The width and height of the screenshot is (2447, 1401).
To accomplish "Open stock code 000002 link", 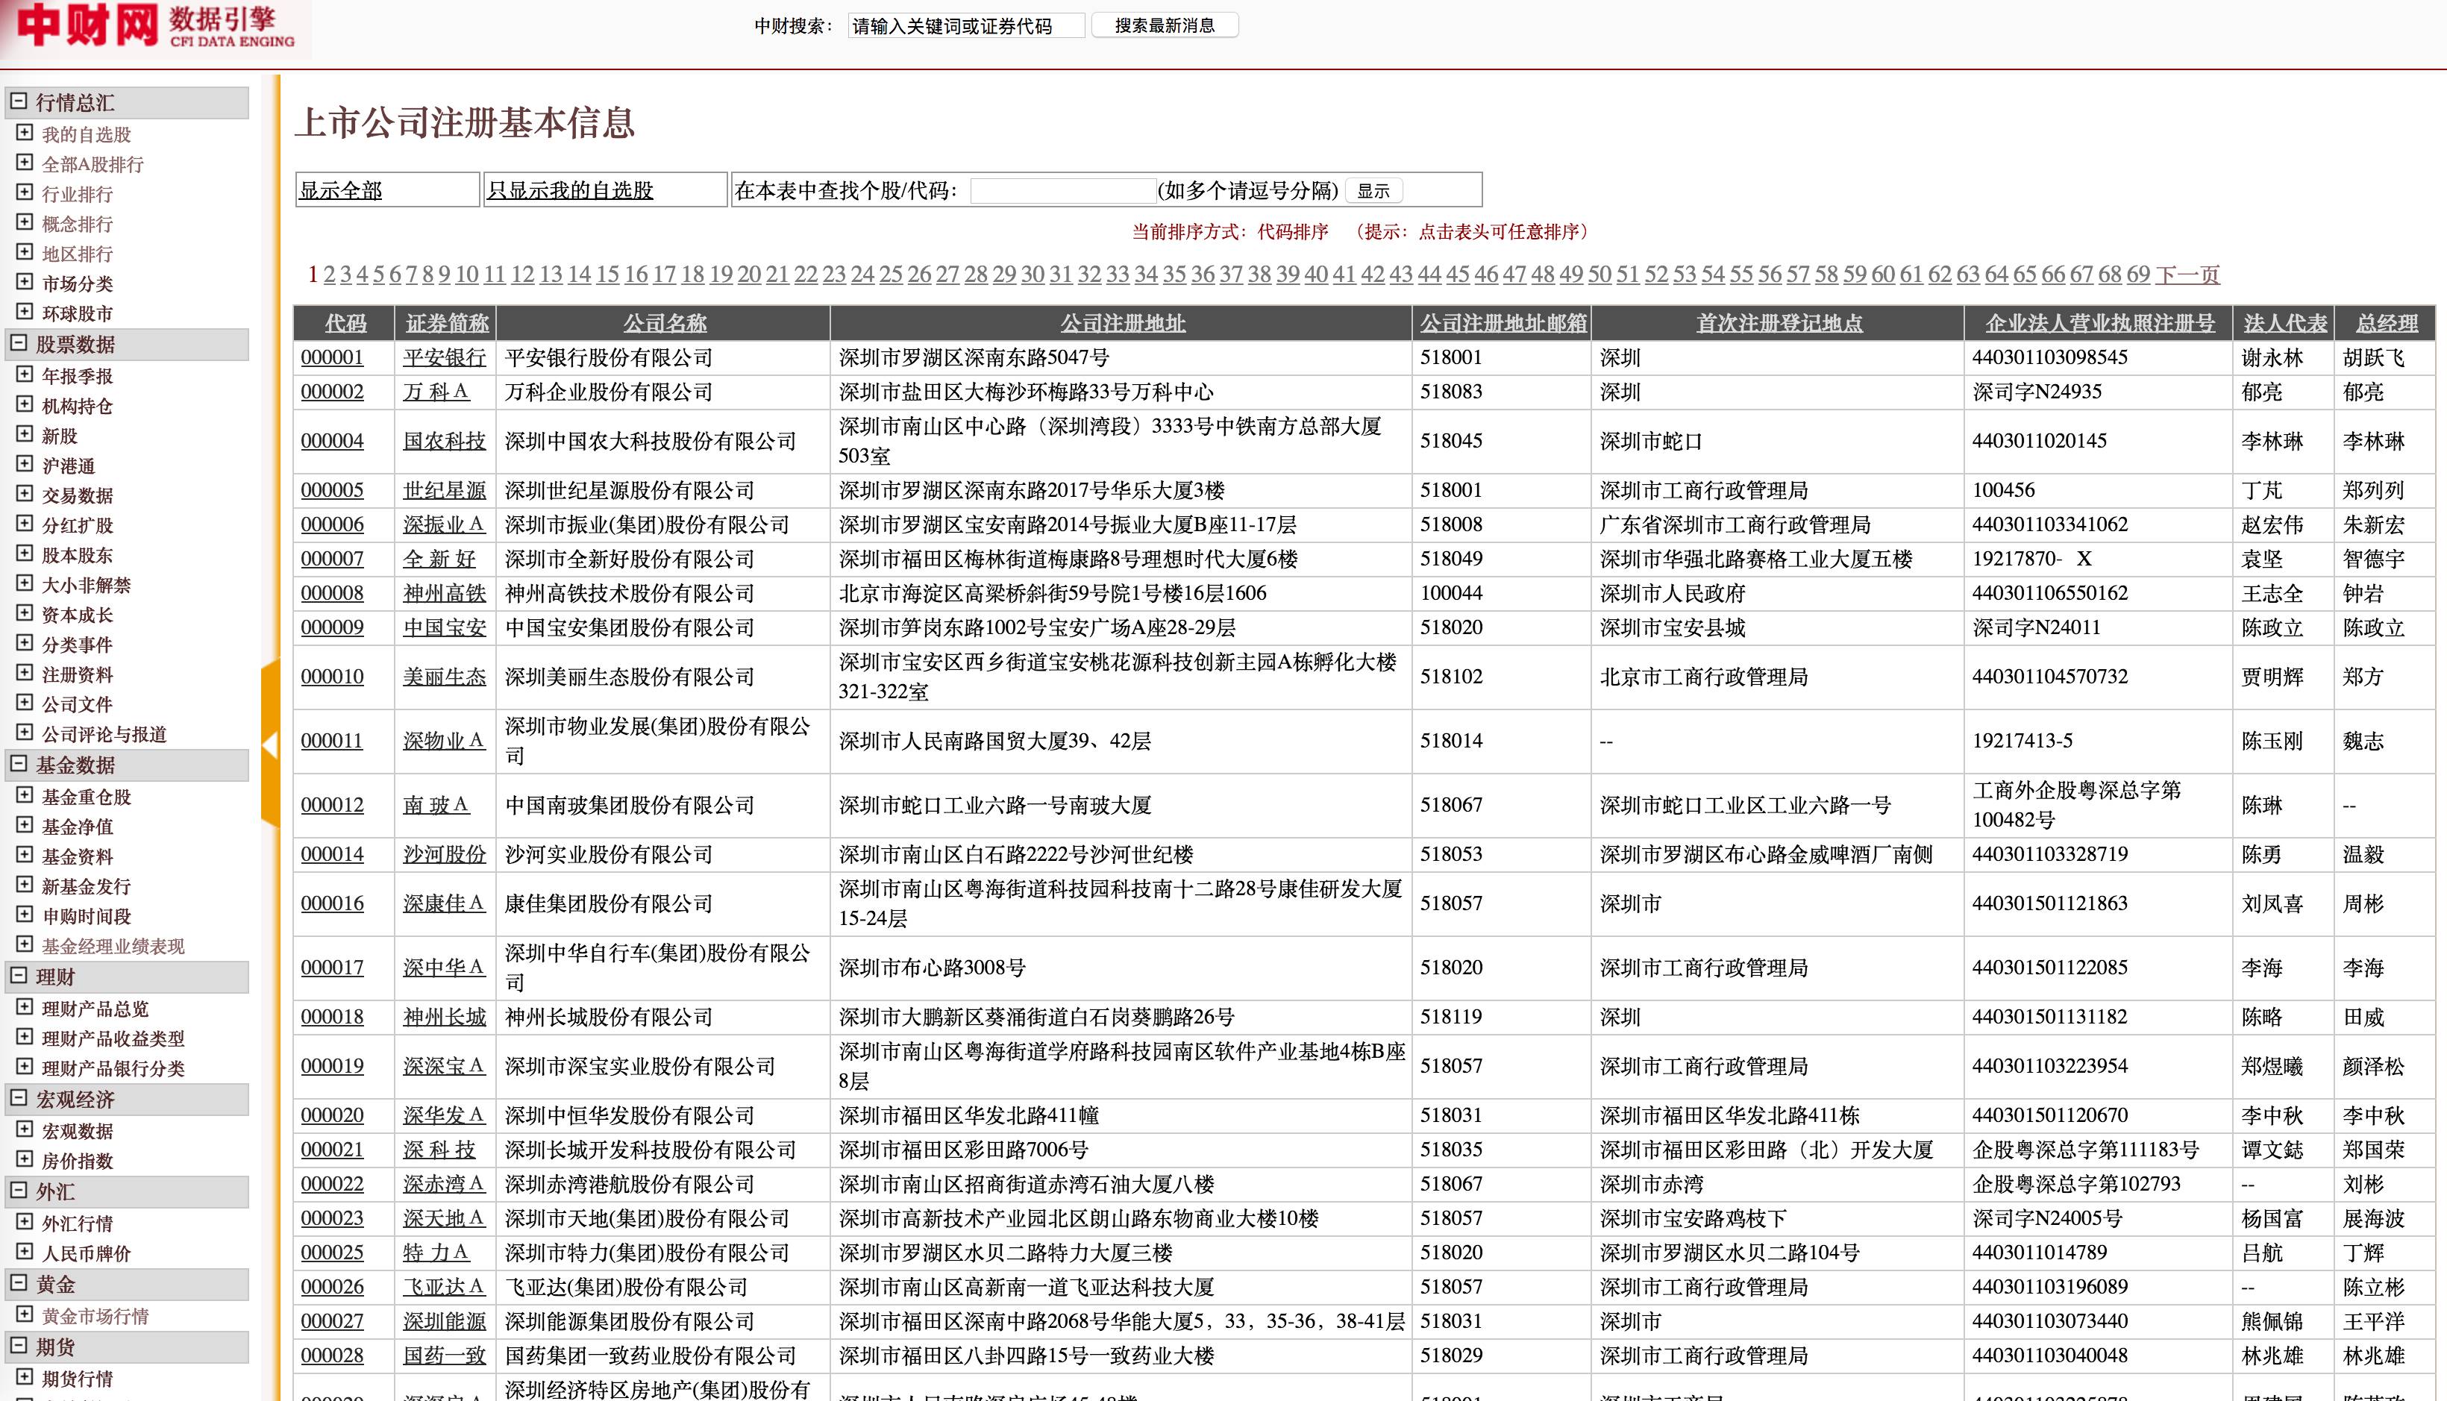I will point(332,392).
